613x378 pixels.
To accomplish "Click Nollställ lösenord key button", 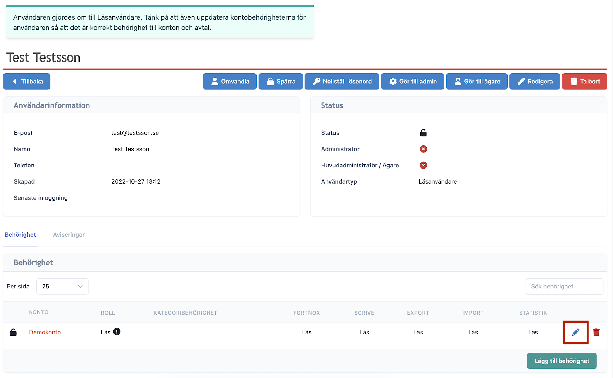I will coord(342,81).
